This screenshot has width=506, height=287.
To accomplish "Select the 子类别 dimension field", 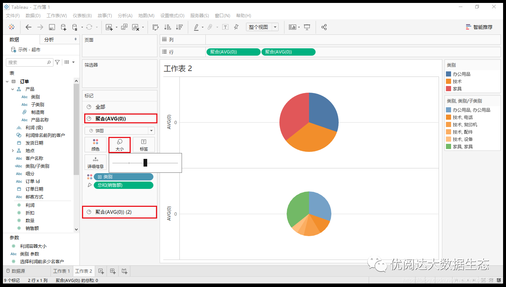I will tap(38, 105).
